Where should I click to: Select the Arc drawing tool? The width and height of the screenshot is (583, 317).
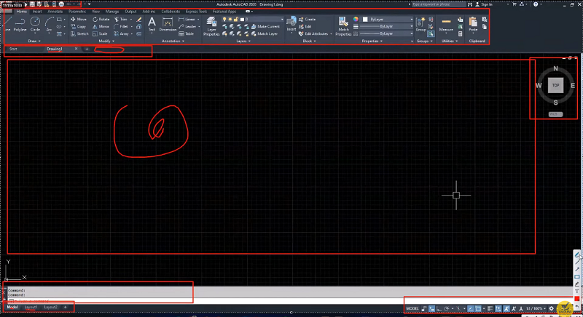(49, 25)
